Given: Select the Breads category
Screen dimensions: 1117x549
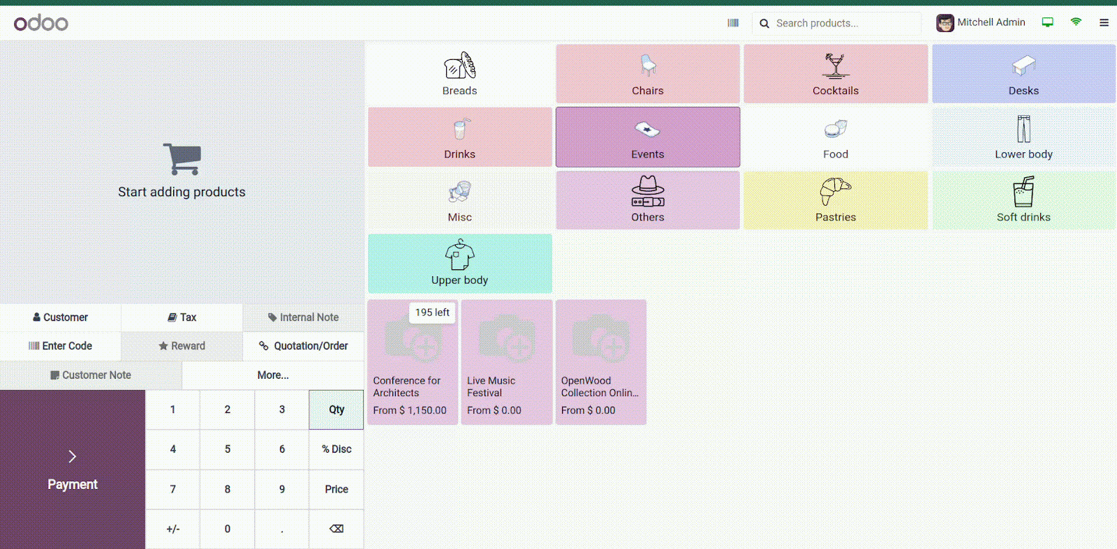Looking at the screenshot, I should pyautogui.click(x=460, y=74).
